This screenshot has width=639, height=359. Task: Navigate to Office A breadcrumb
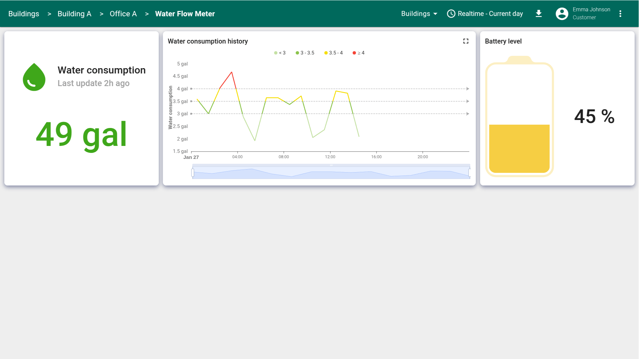coord(123,14)
